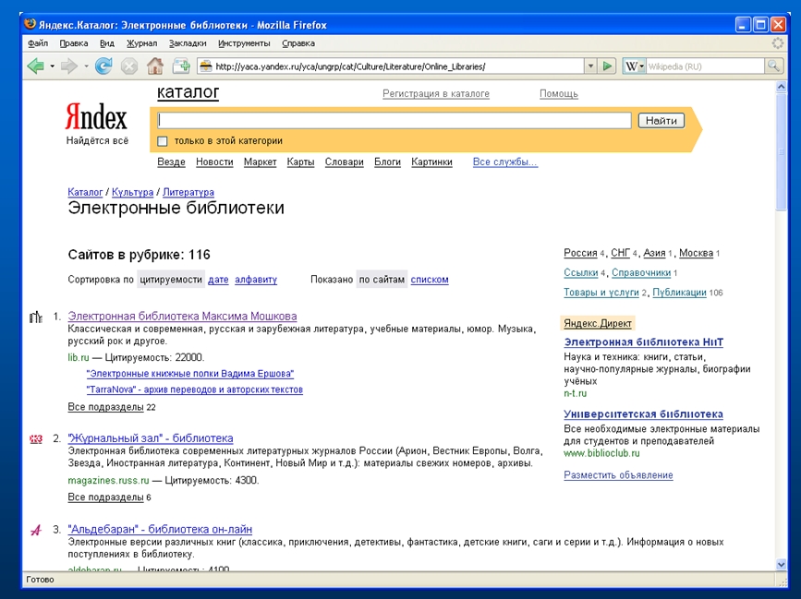Open the search engine selector dropdown

point(641,66)
